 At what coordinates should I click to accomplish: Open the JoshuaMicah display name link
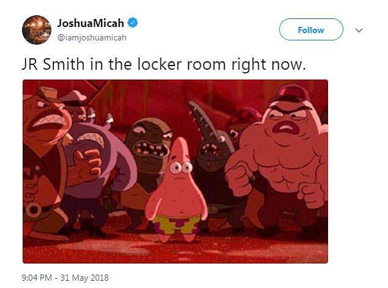click(91, 23)
